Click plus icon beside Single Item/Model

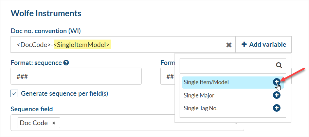coord(277,82)
